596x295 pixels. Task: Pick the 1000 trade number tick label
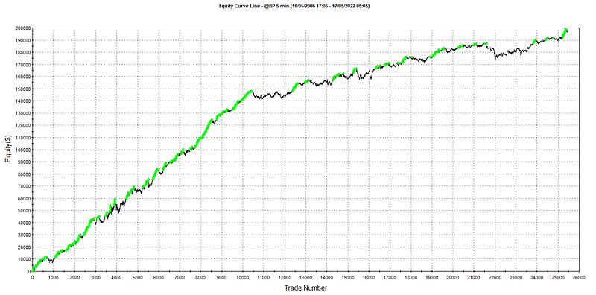coord(54,278)
